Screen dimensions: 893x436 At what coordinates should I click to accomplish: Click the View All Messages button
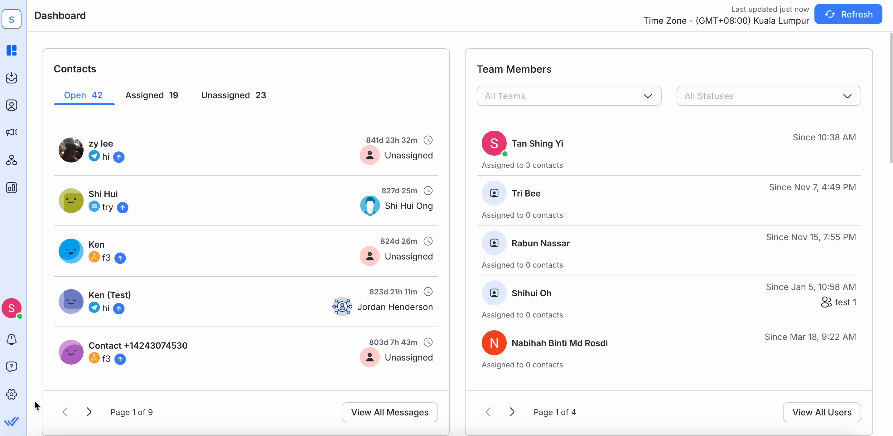(x=389, y=412)
